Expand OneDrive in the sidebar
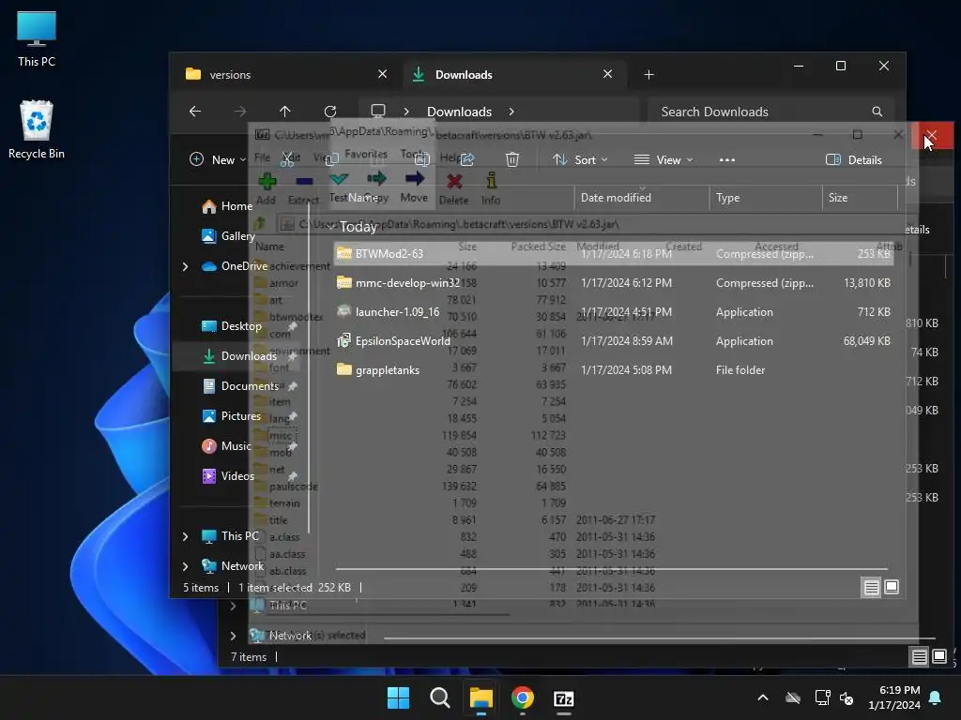961x720 pixels. point(185,266)
